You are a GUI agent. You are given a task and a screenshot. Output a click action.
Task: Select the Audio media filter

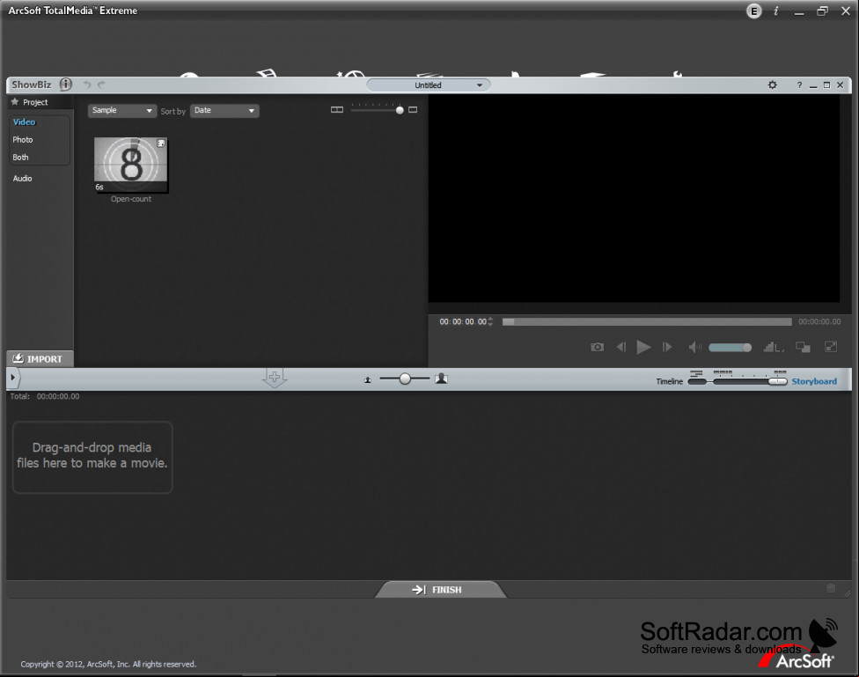[x=23, y=179]
